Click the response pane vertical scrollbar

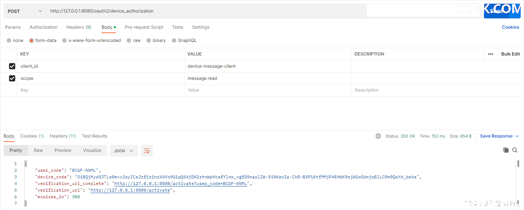point(518,164)
